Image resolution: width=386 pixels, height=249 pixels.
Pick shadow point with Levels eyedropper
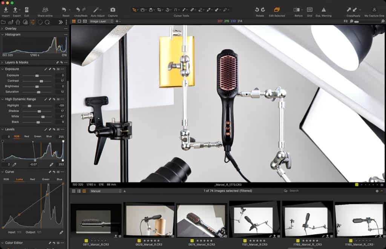pos(15,164)
